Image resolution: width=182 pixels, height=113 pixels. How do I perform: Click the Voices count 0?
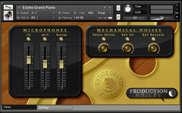coord(75,13)
